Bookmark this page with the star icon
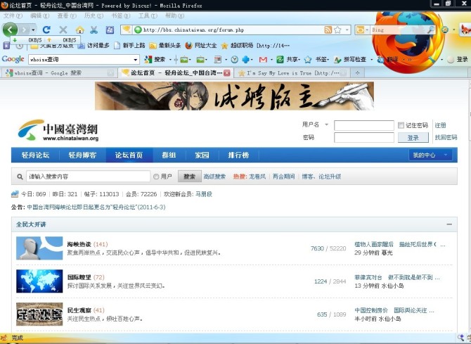The height and width of the screenshot is (344, 471). point(337,30)
